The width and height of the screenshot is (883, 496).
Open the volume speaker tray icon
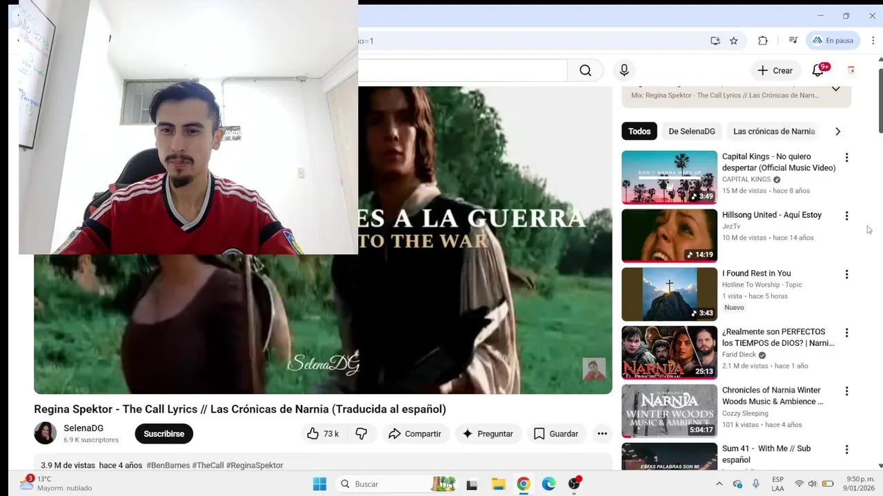812,484
